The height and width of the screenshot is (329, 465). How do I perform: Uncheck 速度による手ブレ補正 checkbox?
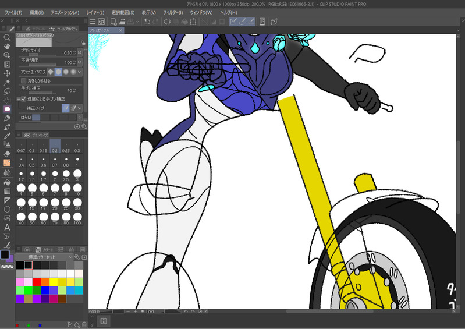point(23,99)
